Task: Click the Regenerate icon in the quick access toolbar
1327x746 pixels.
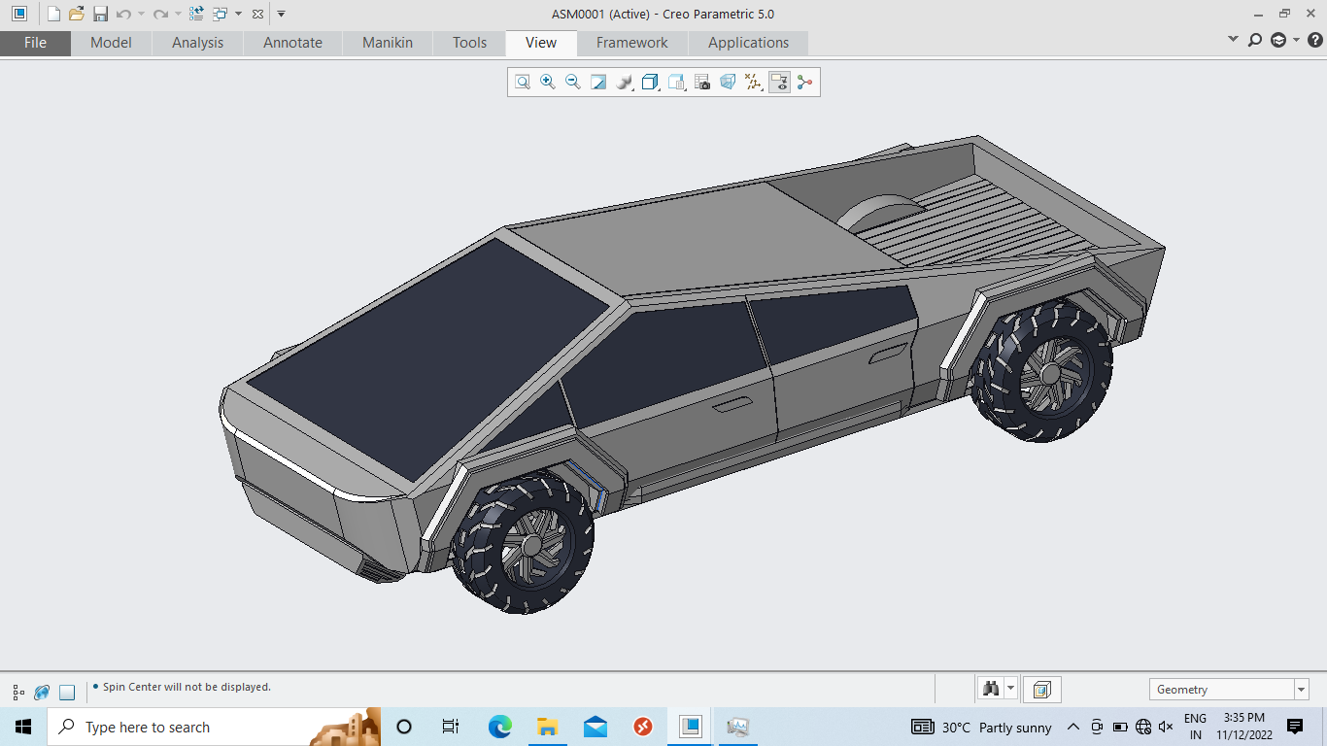Action: [x=197, y=14]
